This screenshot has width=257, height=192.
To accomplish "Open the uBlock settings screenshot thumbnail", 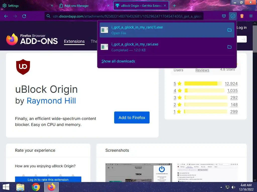I will tap(208, 172).
